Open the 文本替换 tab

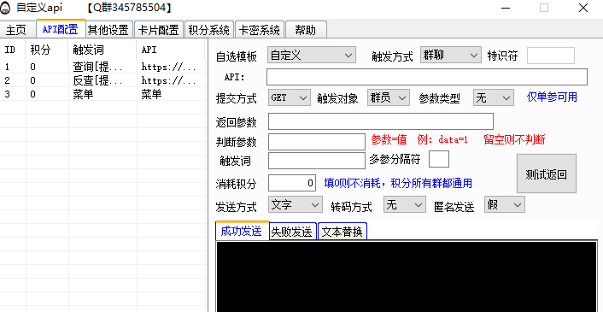342,232
